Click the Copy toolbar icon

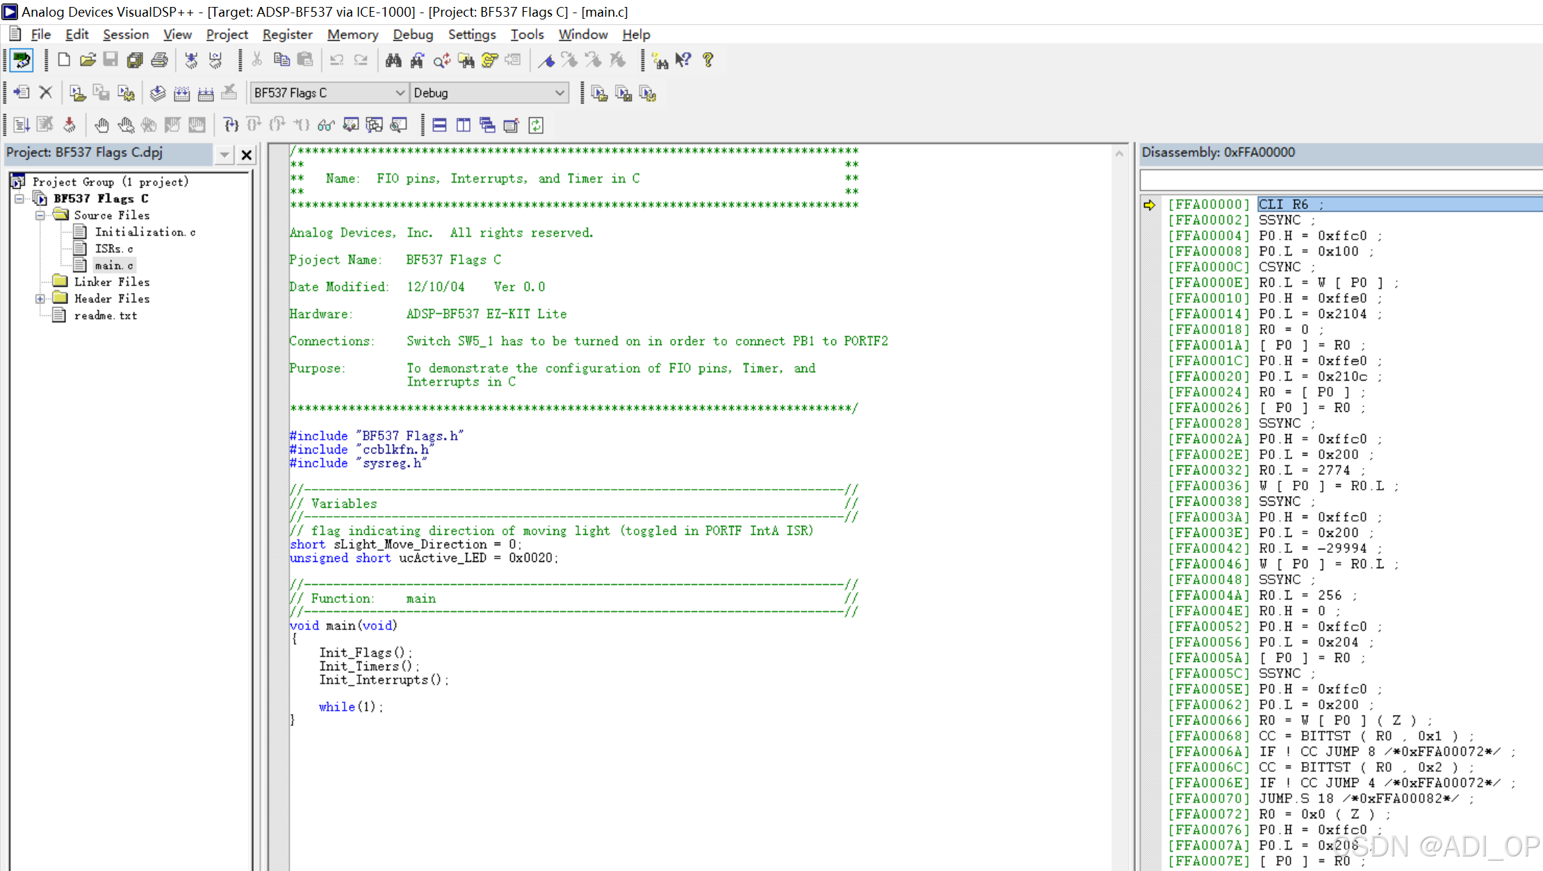pyautogui.click(x=281, y=60)
